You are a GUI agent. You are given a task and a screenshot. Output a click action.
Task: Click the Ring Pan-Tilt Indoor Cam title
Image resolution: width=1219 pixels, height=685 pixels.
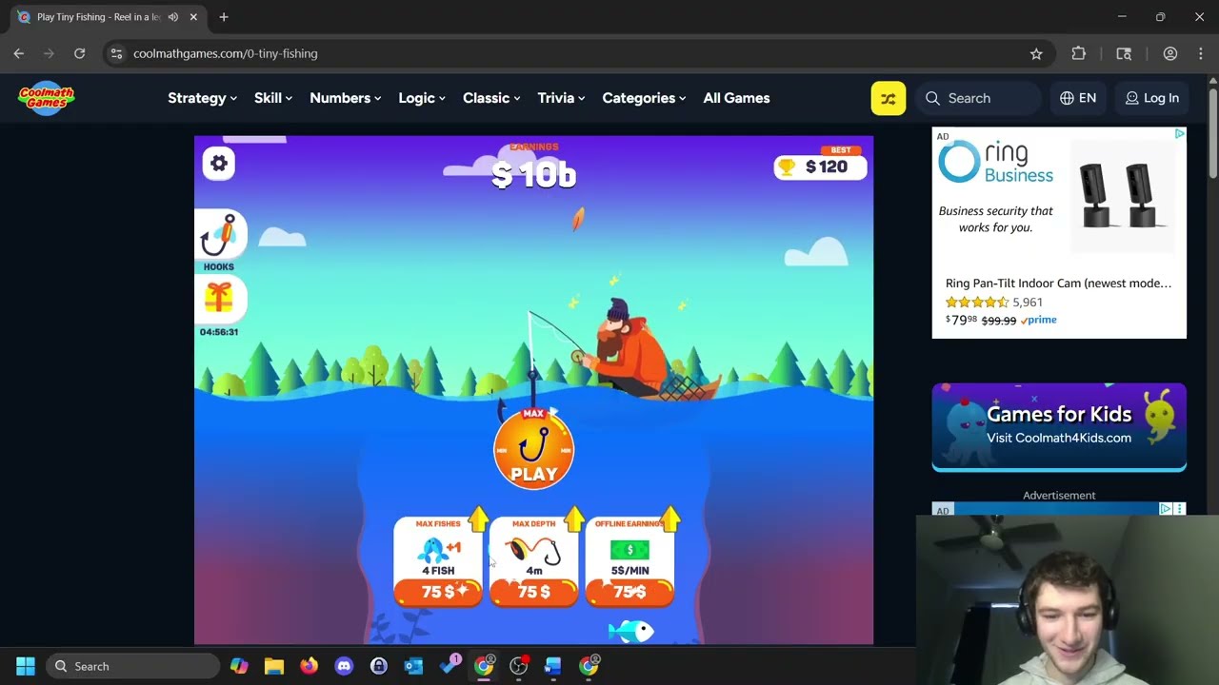(1058, 283)
